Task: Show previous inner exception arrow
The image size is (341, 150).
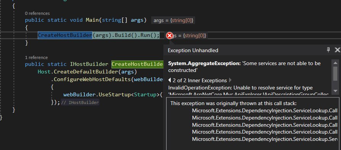Action: point(170,80)
